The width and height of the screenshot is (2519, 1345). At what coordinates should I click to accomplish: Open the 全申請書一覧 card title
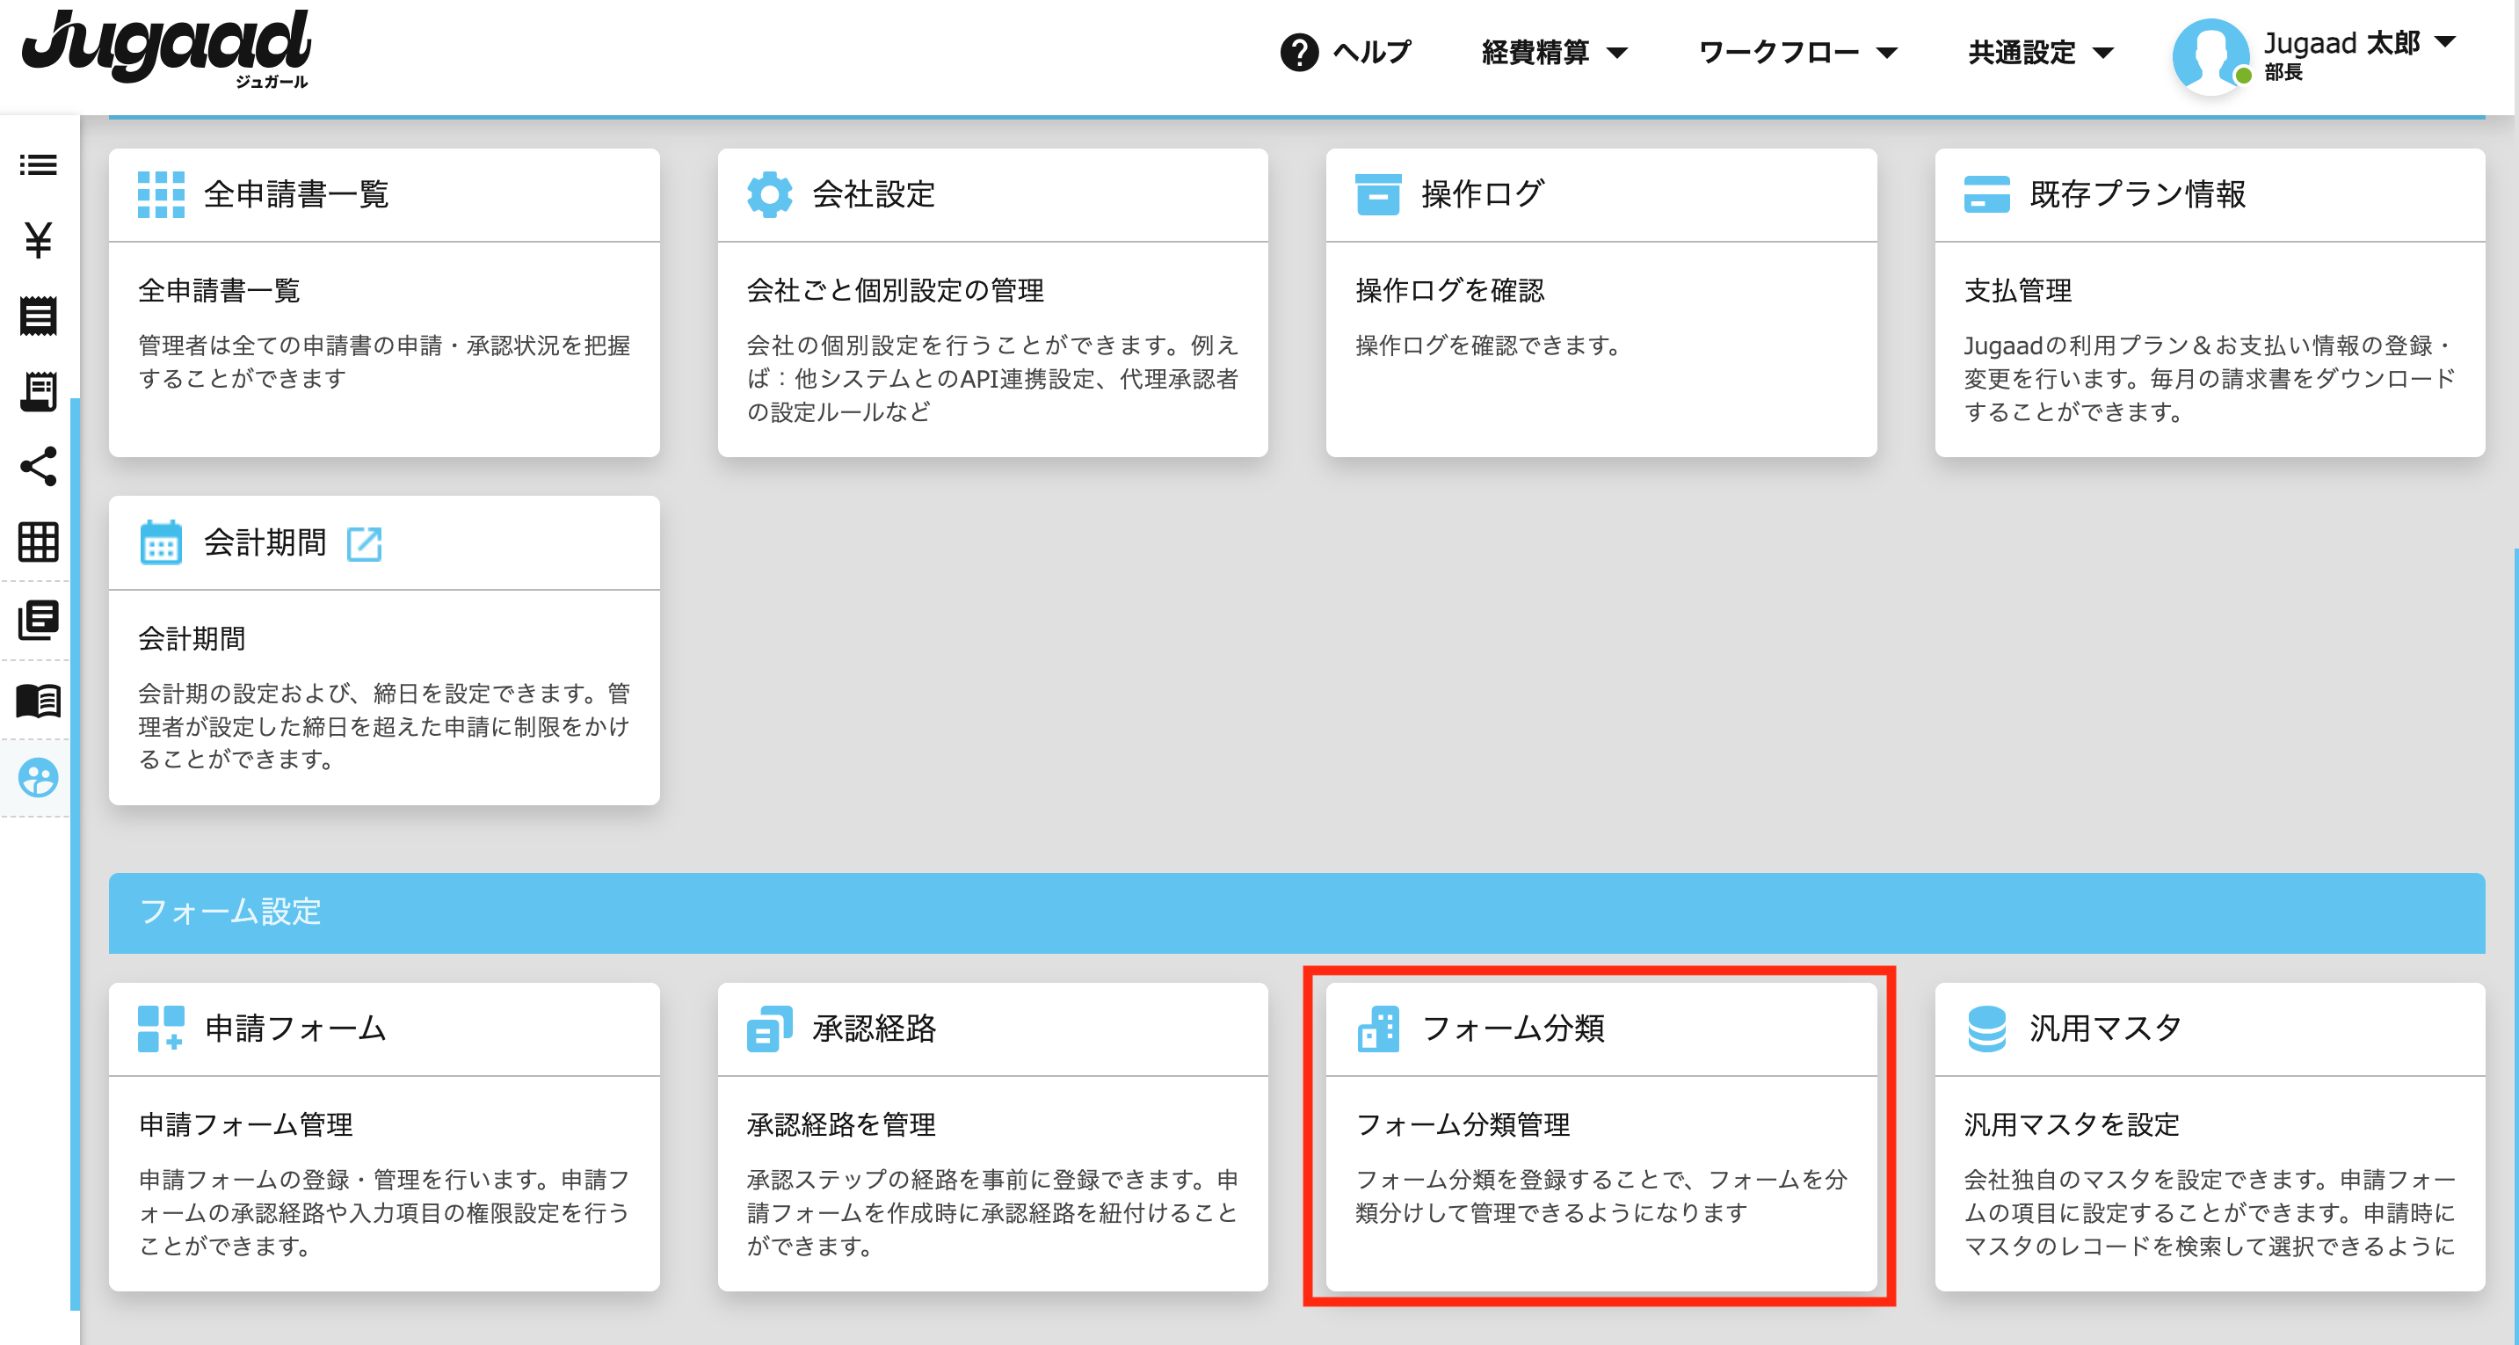296,193
